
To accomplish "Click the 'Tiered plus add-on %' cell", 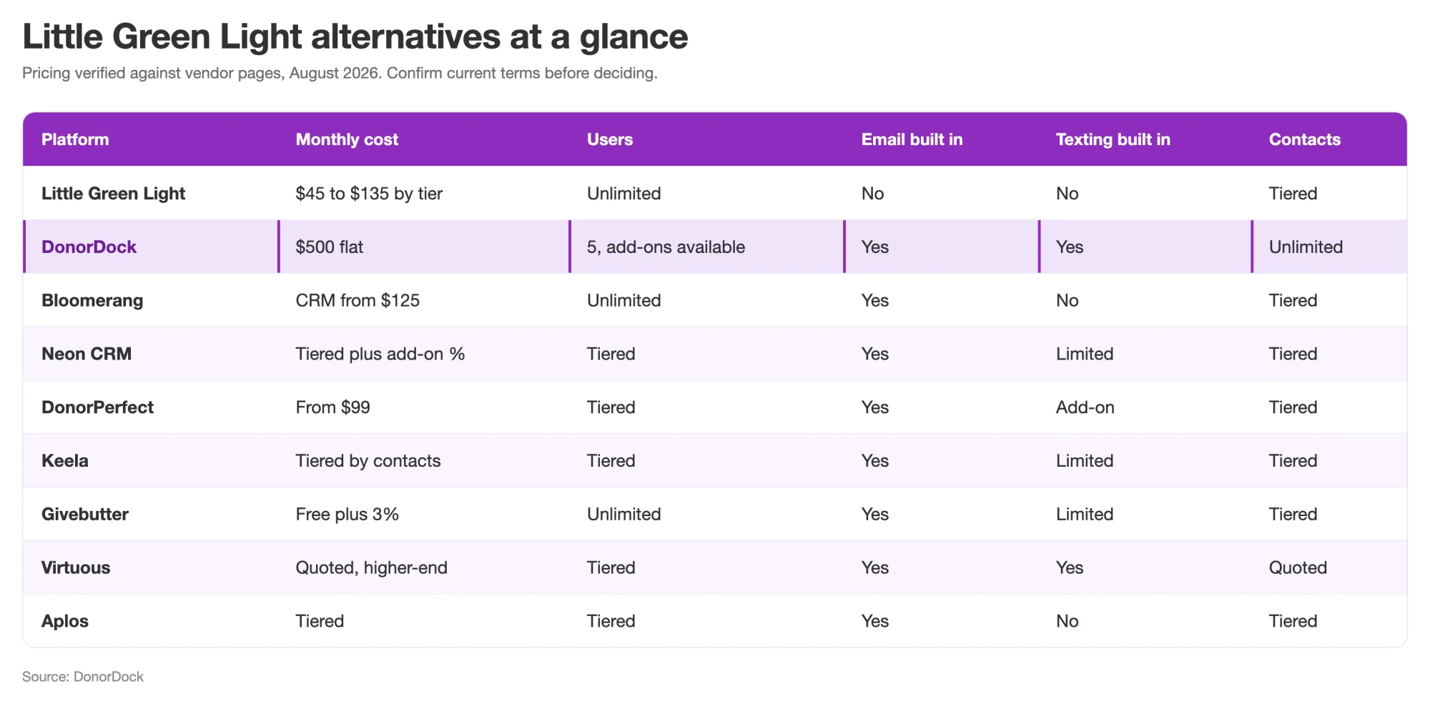I will (x=380, y=354).
